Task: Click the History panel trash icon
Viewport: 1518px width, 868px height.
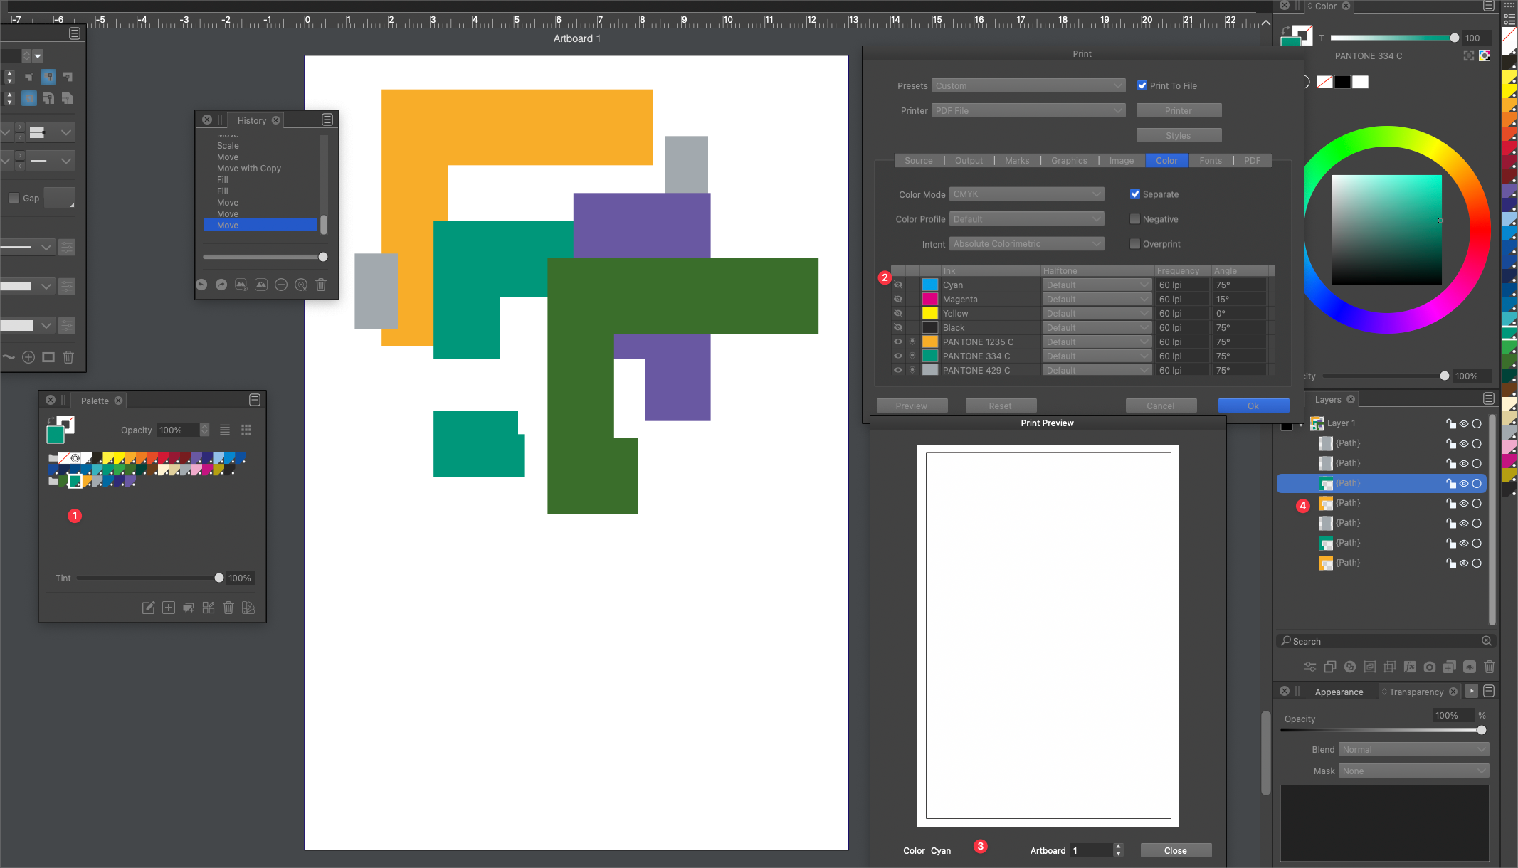Action: click(x=321, y=285)
